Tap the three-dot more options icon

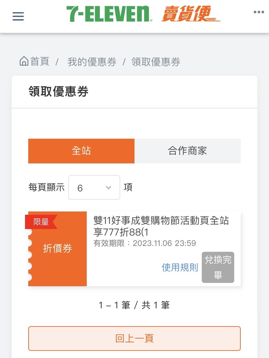pos(259,12)
